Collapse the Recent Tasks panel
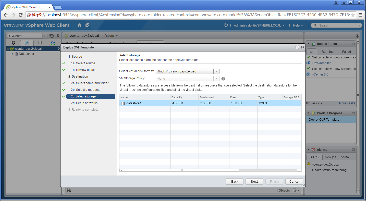Screen dimensions: 367x201 [308, 44]
